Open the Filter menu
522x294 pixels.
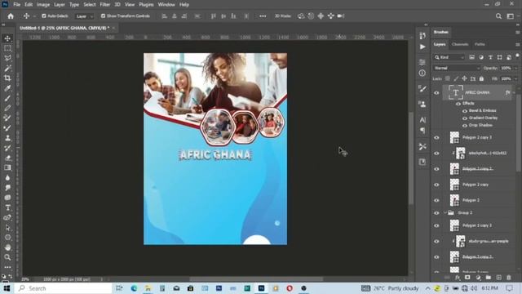point(105,5)
